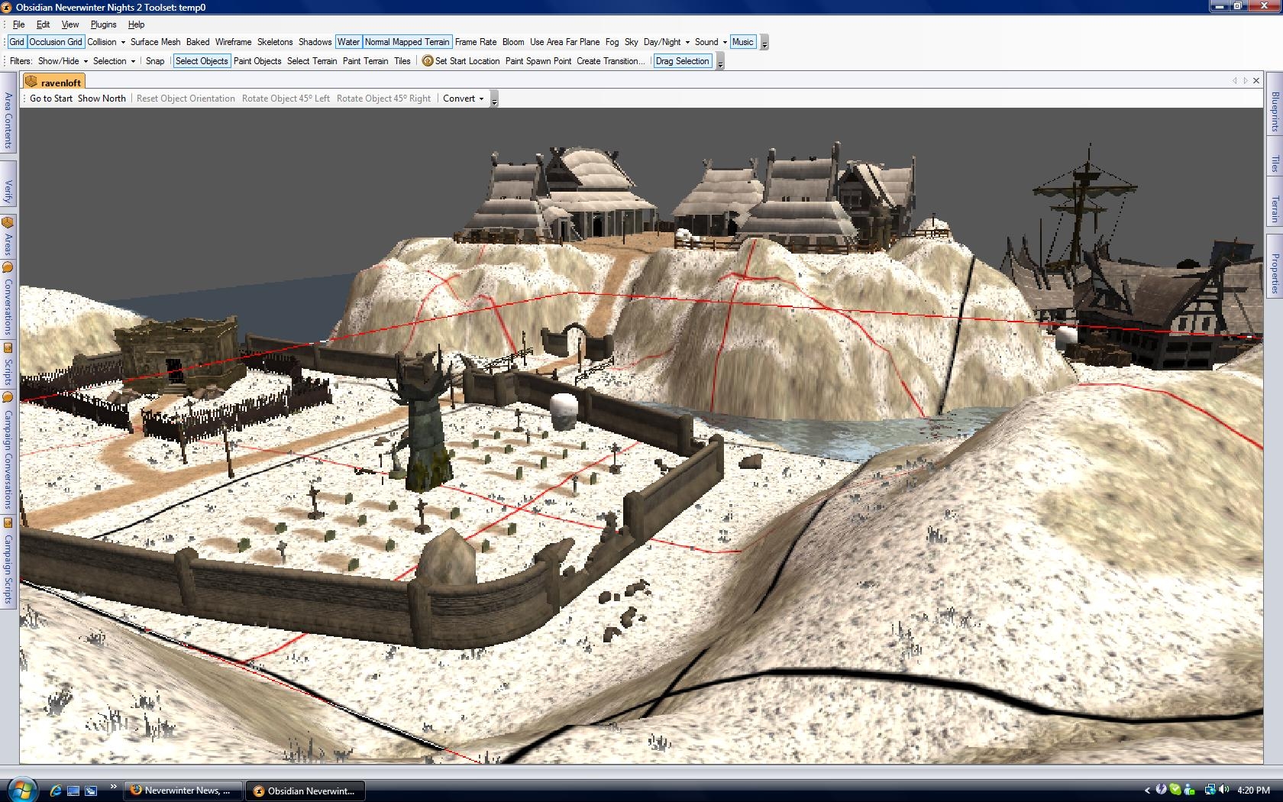Enable the Wireframe view toggle
Image resolution: width=1283 pixels, height=802 pixels.
(x=233, y=42)
